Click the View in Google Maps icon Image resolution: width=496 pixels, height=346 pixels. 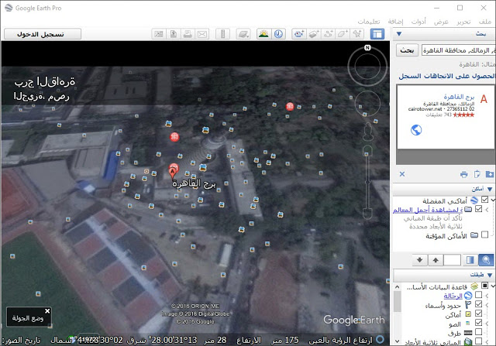click(159, 34)
